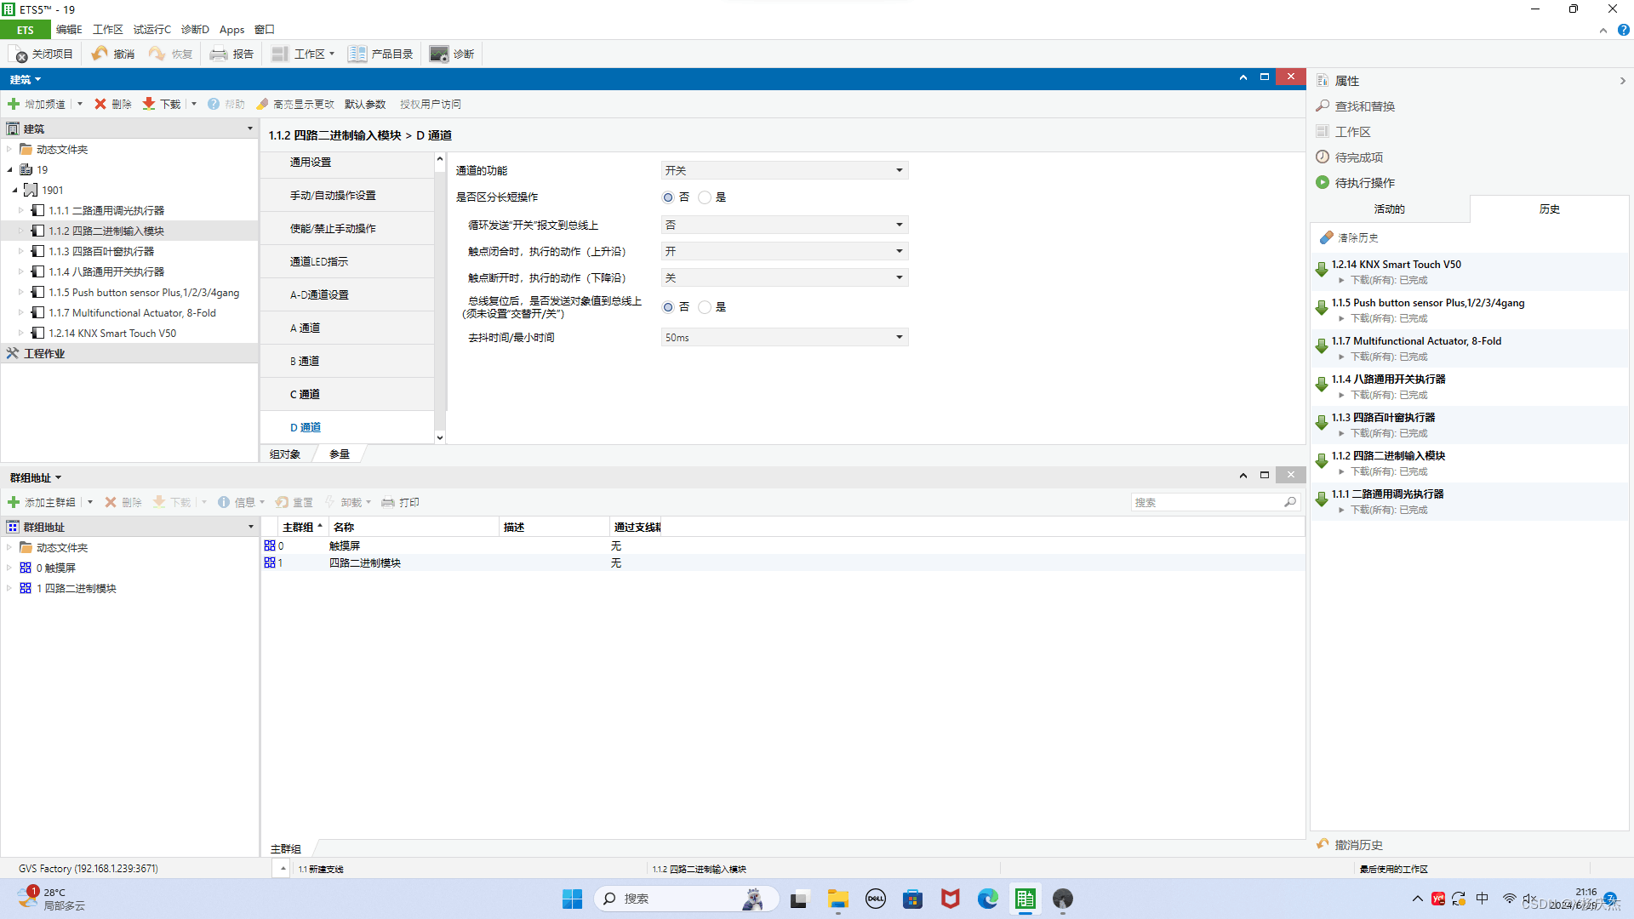
Task: Click the Clear History (清除历史) eraser icon
Action: (1326, 237)
